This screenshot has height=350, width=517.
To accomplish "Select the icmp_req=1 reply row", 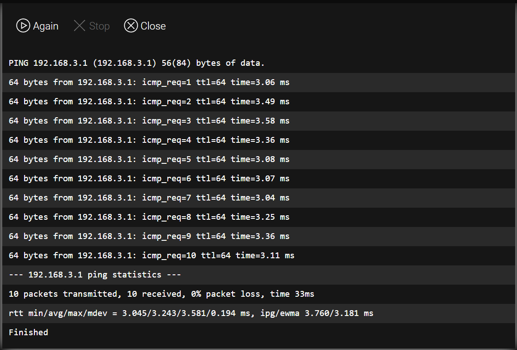I will (x=259, y=82).
